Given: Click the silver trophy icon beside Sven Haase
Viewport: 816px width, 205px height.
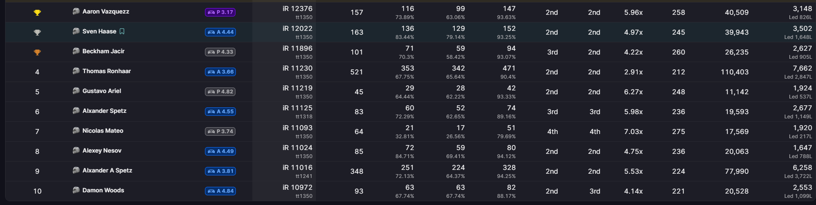Looking at the screenshot, I should coord(37,33).
